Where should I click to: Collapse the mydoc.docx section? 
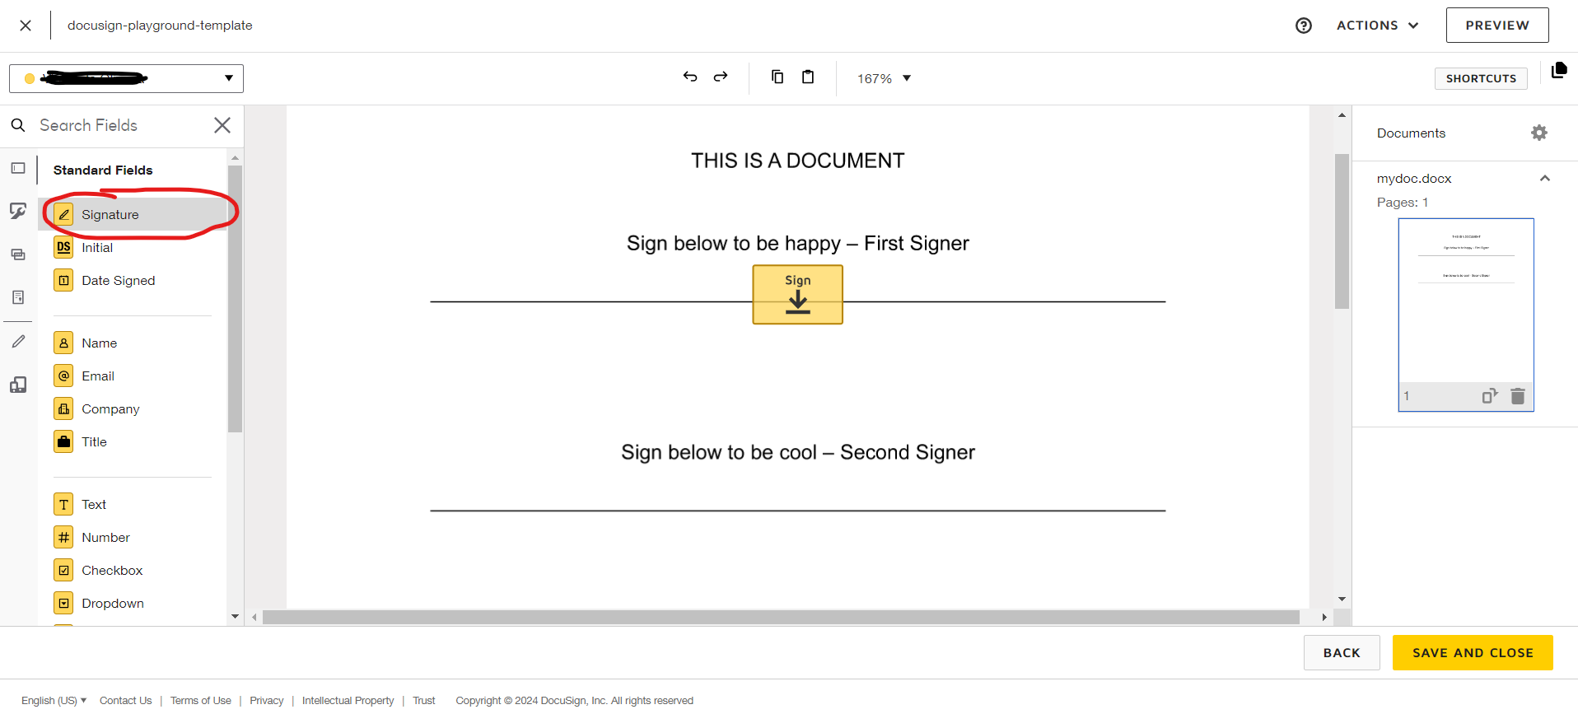(1545, 178)
